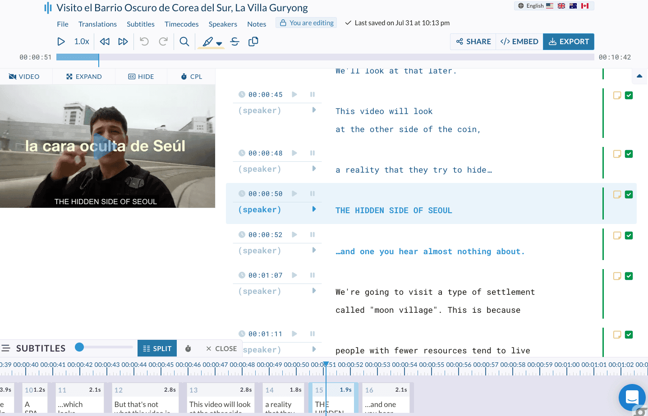Click the strikethrough tool icon
Screen dimensions: 648x416
pos(234,41)
